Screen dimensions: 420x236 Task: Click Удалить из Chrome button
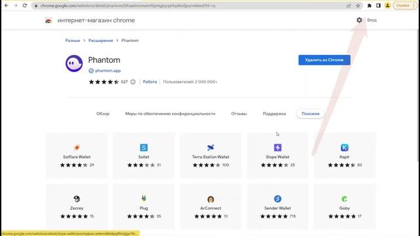324,60
